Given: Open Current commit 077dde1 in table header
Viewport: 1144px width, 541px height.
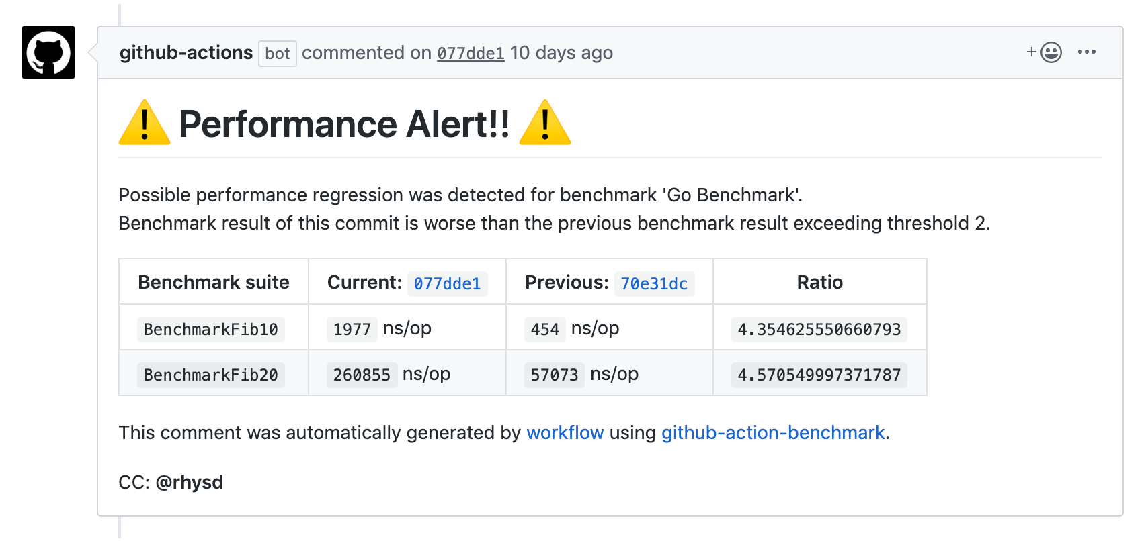Looking at the screenshot, I should point(447,284).
